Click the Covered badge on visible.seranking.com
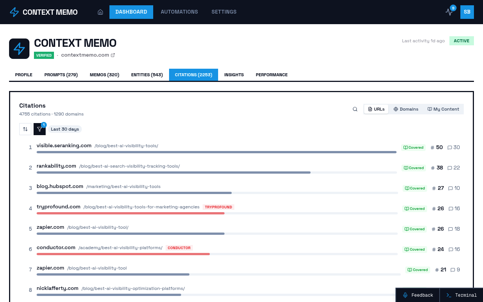This screenshot has height=302, width=483. click(x=414, y=147)
